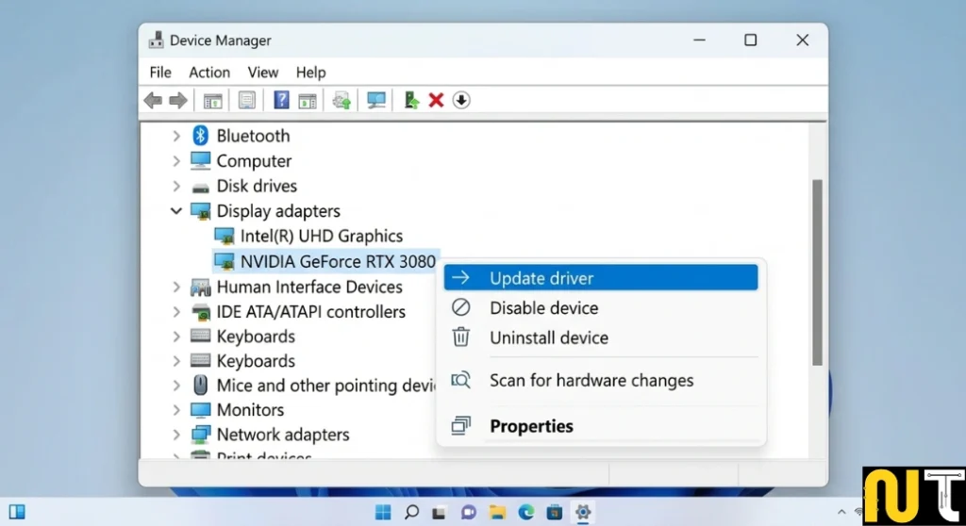Click the Properties sheet toolbar icon
The height and width of the screenshot is (526, 966).
click(247, 100)
